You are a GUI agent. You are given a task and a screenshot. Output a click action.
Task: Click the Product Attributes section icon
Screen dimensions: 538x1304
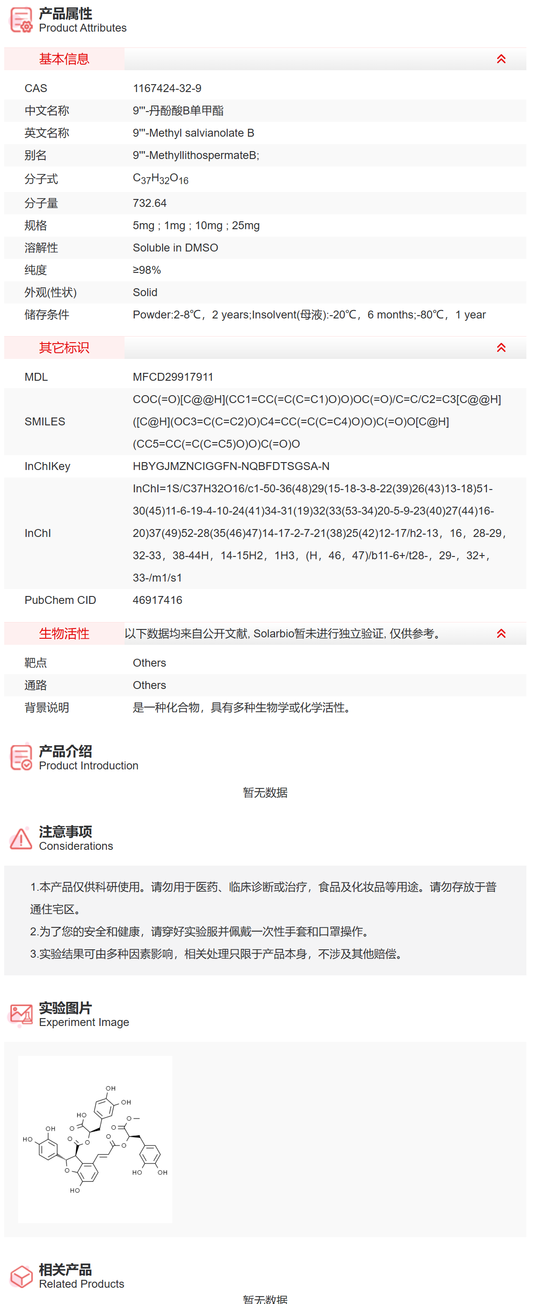tap(21, 20)
